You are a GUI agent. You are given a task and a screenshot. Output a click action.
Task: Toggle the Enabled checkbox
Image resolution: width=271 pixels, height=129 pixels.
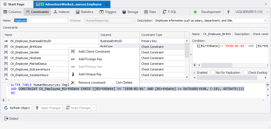click(x=194, y=73)
